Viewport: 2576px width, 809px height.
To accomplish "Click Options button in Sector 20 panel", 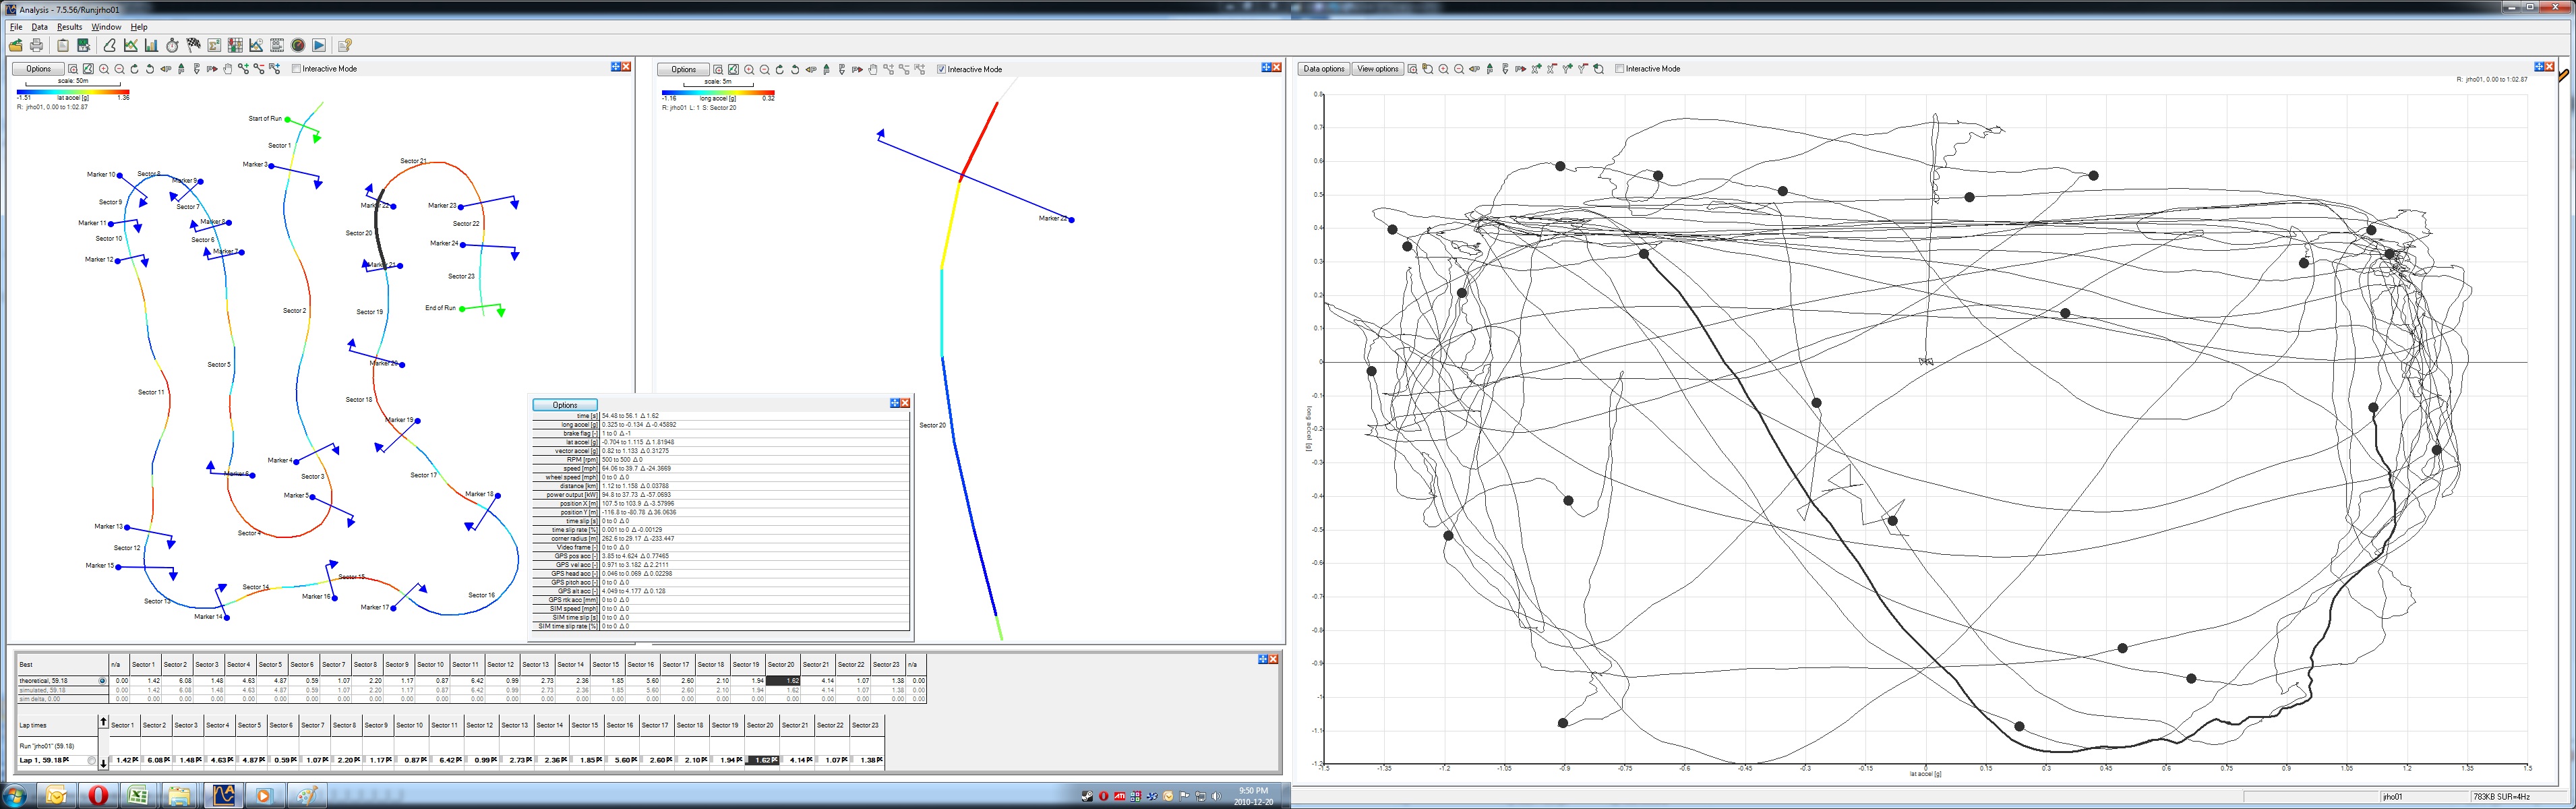I will click(x=684, y=69).
